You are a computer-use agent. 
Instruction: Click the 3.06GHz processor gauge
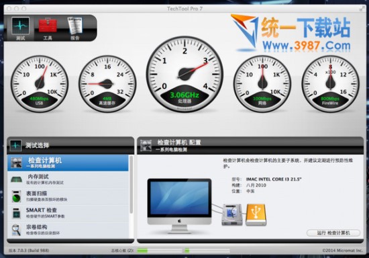[184, 74]
